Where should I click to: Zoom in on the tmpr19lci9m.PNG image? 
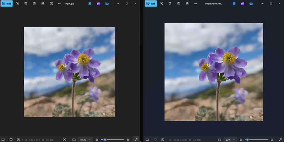272,140
